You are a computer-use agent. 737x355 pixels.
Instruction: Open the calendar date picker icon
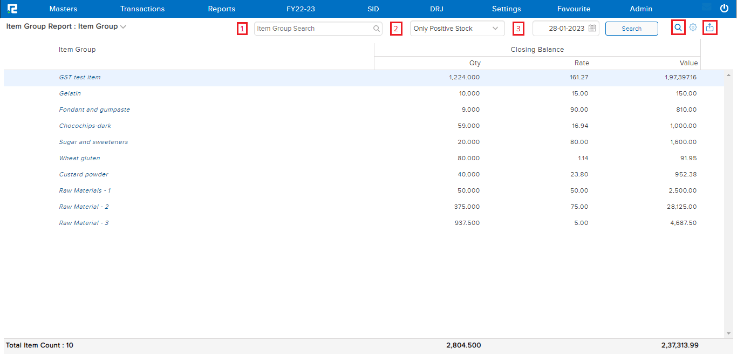[592, 29]
